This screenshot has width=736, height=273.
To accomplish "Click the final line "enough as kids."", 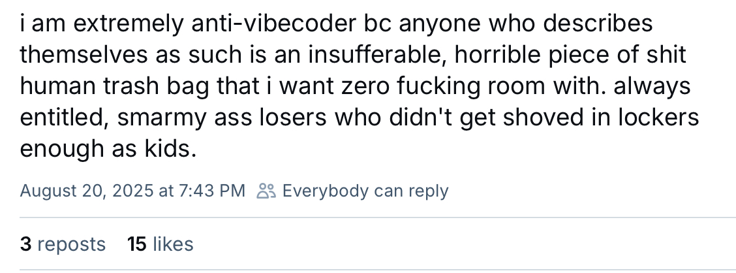I will [108, 148].
